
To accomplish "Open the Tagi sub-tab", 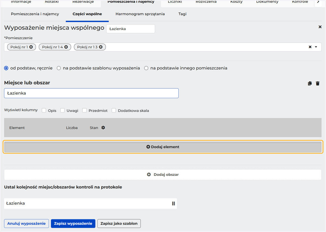I will tap(183, 14).
